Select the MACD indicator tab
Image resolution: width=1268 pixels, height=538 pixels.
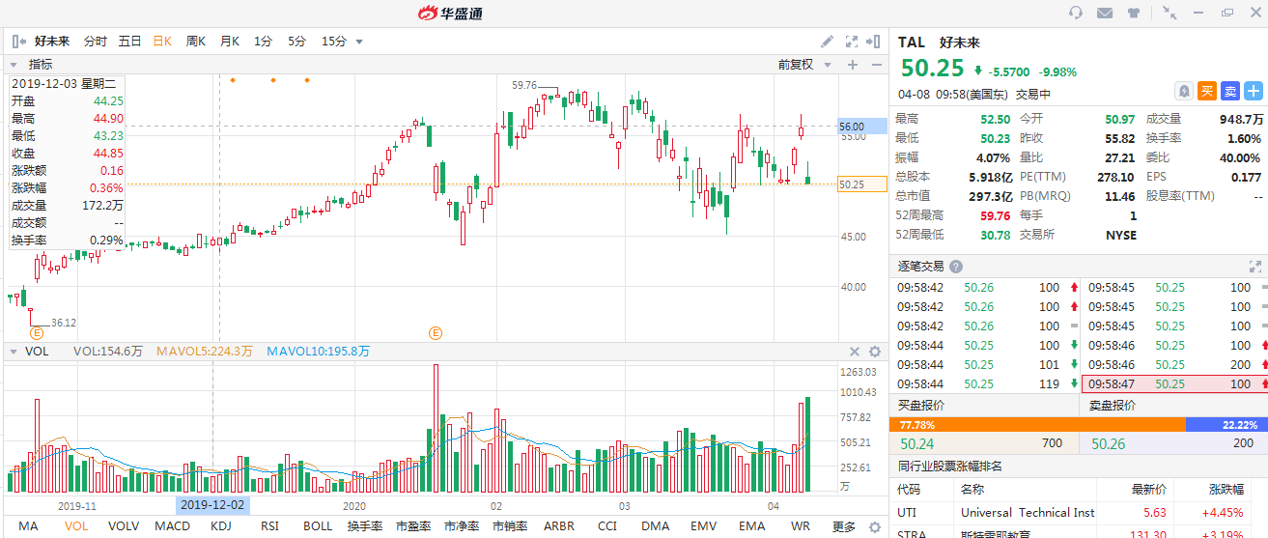pyautogui.click(x=173, y=526)
